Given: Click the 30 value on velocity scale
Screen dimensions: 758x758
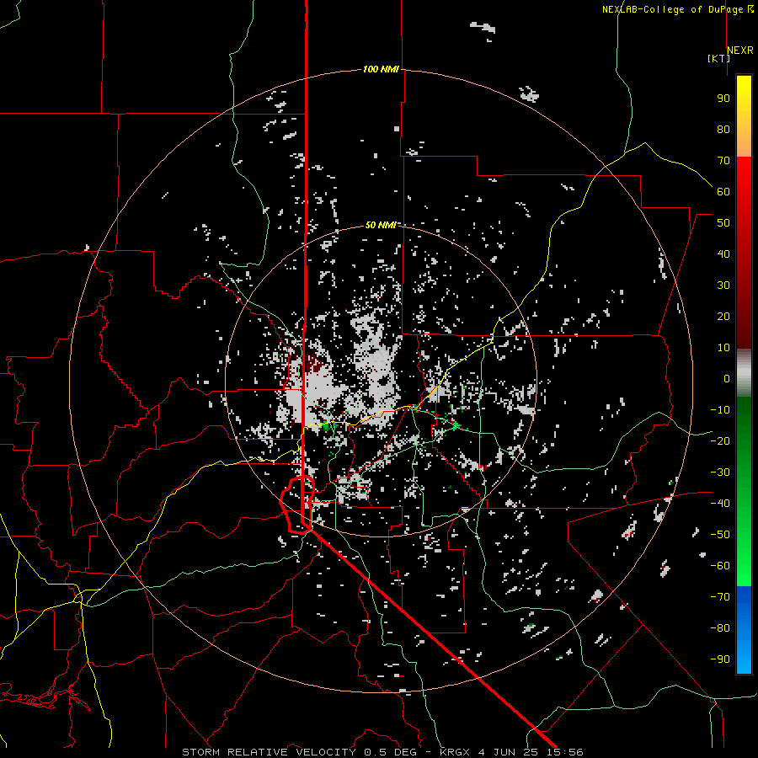Looking at the screenshot, I should [x=723, y=286].
